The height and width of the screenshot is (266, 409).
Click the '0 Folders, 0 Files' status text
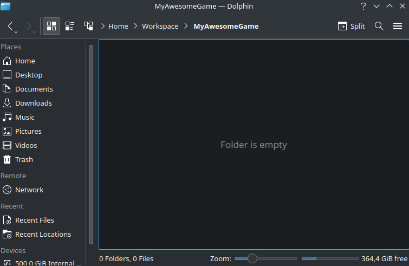[x=126, y=259]
